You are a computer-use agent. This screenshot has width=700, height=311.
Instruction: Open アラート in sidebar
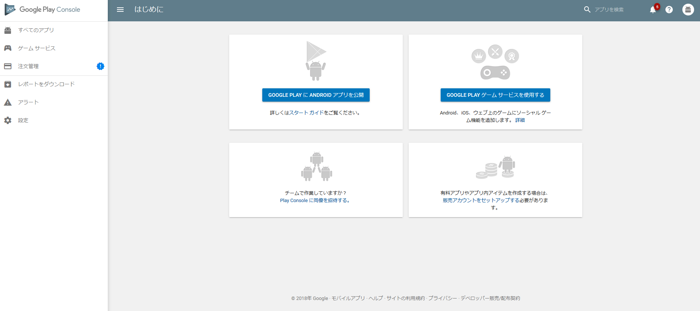point(54,102)
